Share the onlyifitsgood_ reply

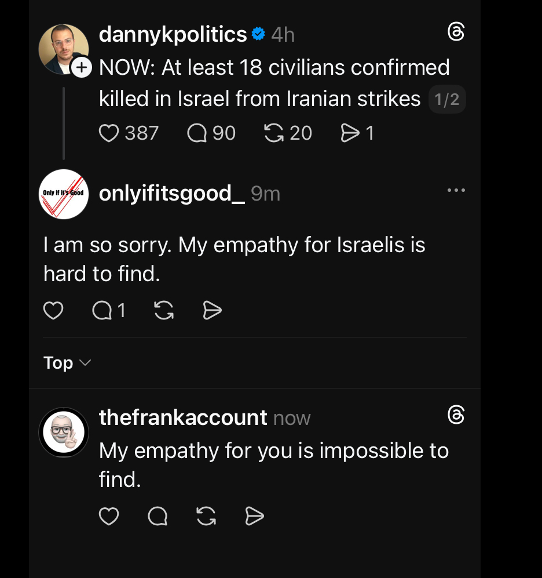click(213, 311)
